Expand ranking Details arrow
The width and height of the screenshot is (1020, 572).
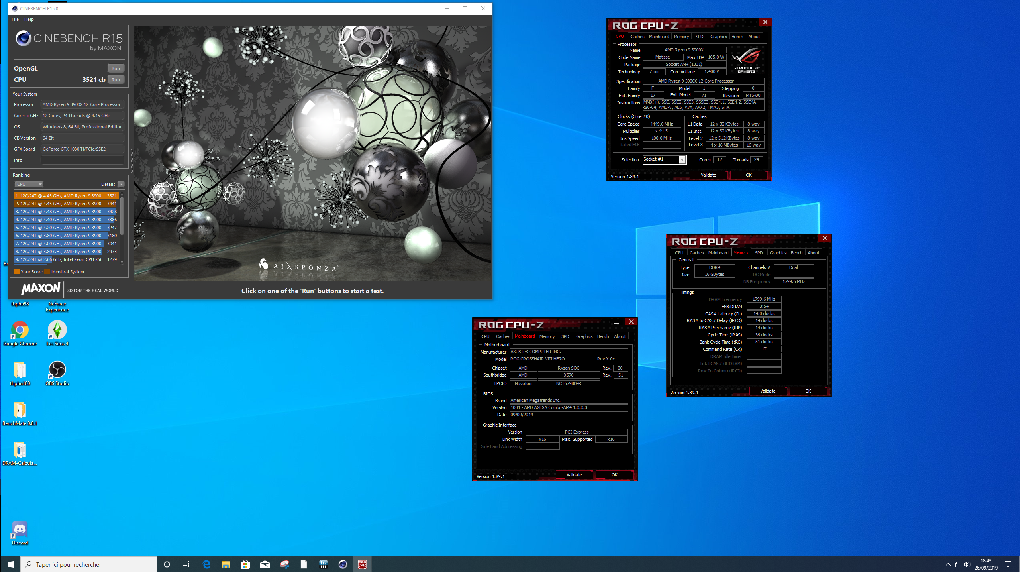coord(121,184)
